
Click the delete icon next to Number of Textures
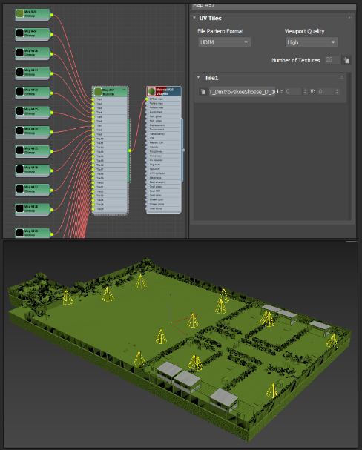click(x=346, y=60)
